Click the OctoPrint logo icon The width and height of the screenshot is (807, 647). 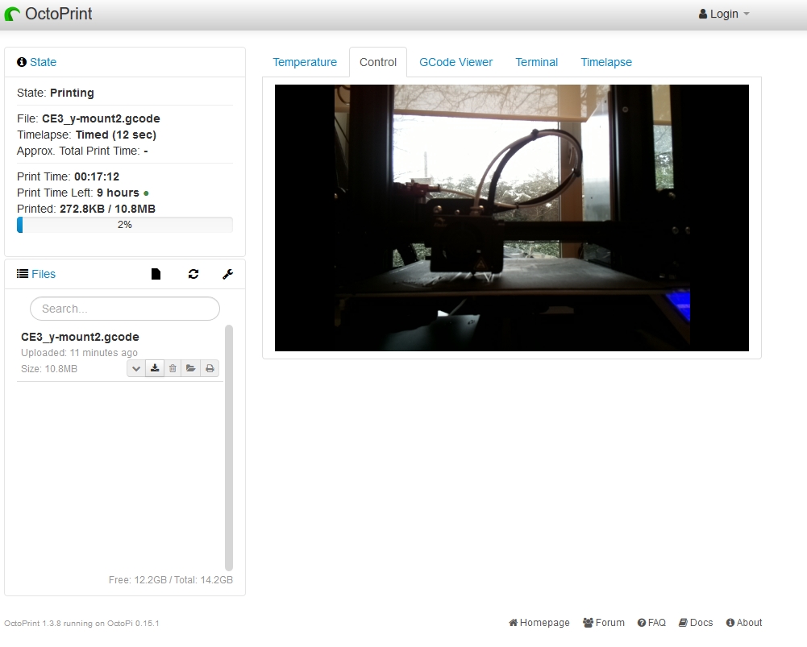(12, 14)
